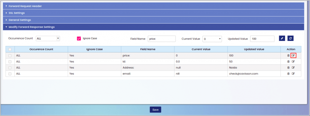Select the Address: row checkbox
310x116 pixels.
[x=10, y=68]
